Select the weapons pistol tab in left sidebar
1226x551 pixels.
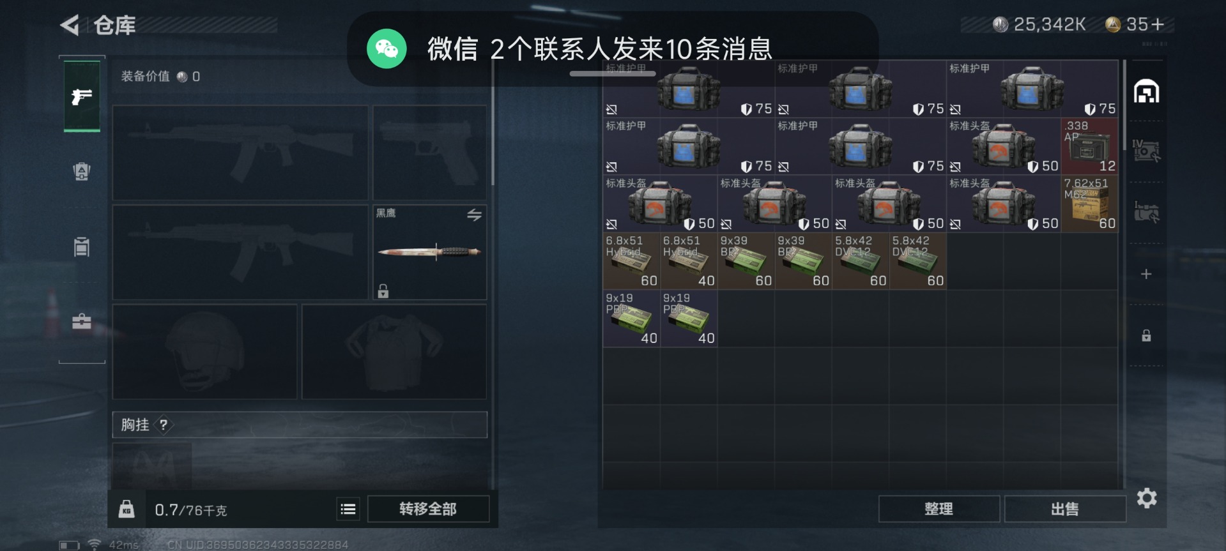[x=82, y=96]
